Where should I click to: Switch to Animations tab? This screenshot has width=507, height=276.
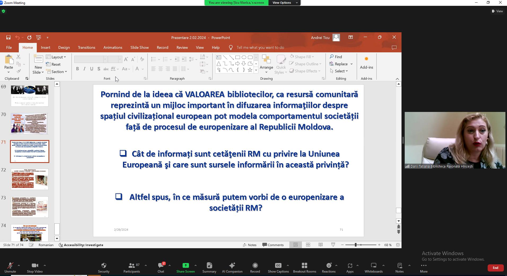(113, 47)
